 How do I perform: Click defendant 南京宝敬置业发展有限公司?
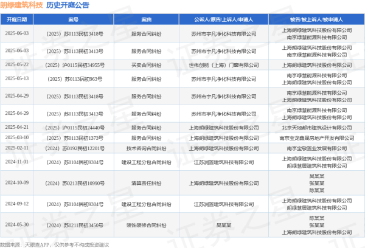click(x=317, y=148)
